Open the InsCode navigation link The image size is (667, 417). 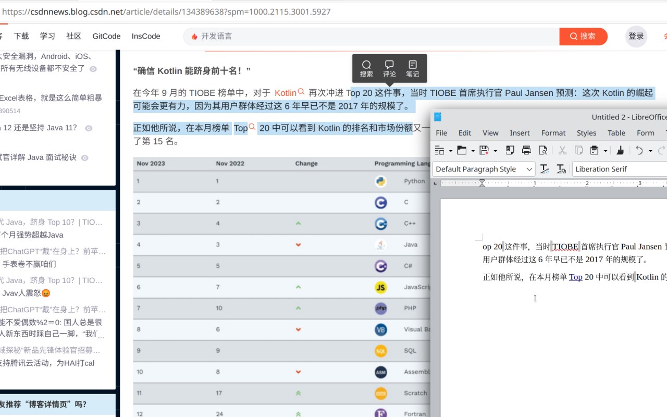146,36
